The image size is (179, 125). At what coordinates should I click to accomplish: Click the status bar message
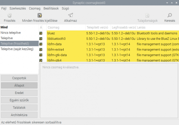click(x=31, y=122)
